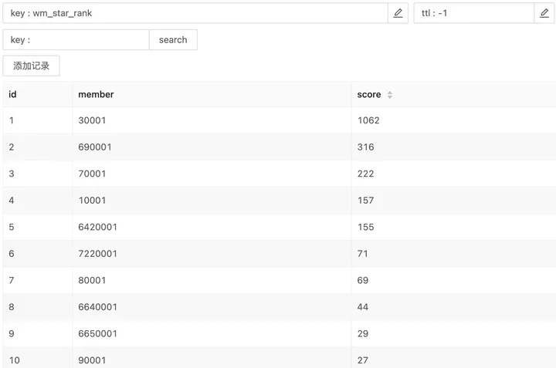Screen dimensions: 556x368
Task: Click score value 157
Action: click(x=365, y=201)
